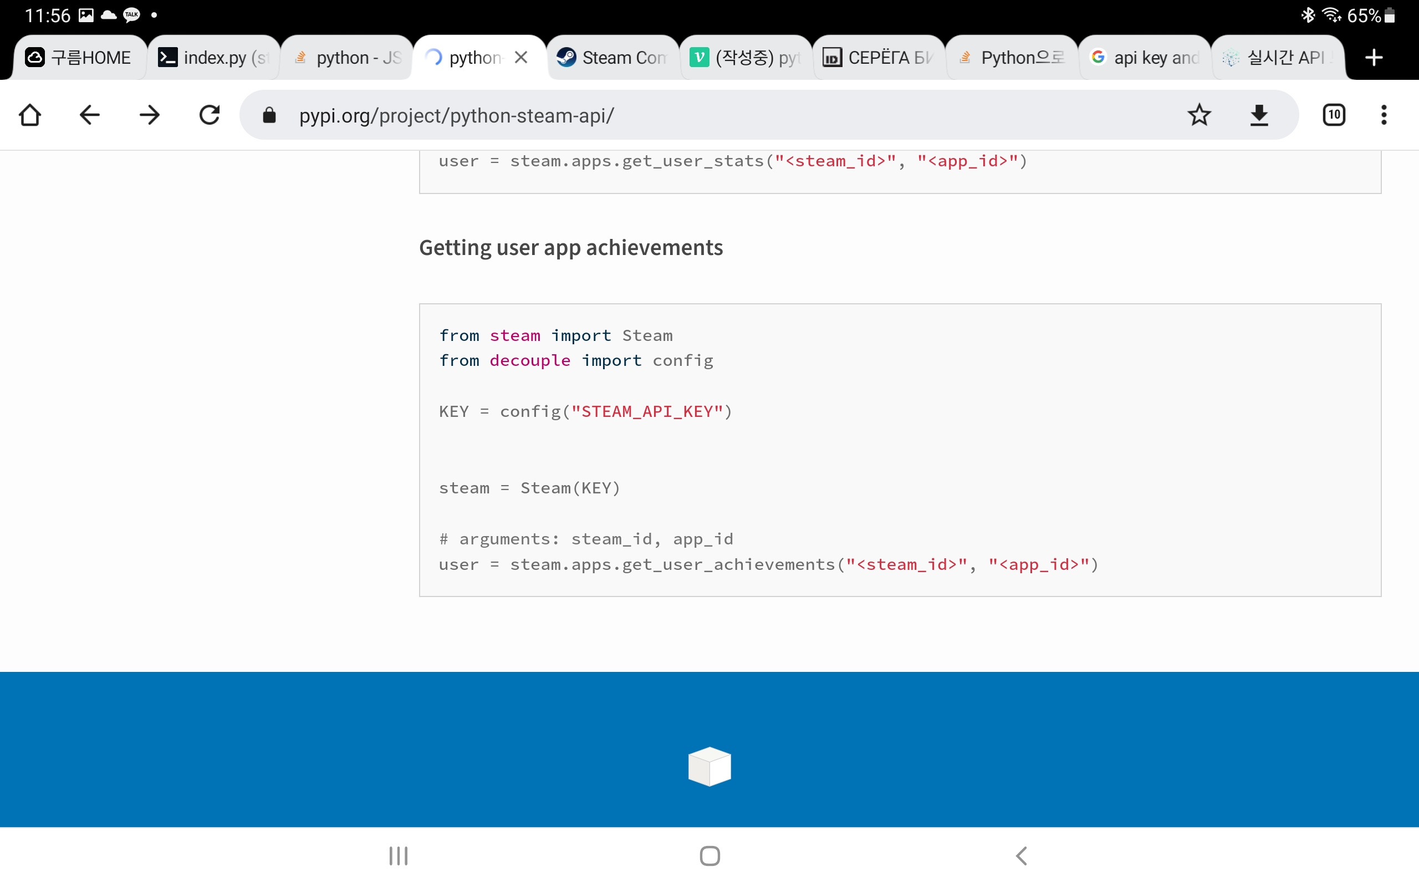This screenshot has width=1419, height=887.
Task: Switch to the Python으로 tab
Action: (1012, 58)
